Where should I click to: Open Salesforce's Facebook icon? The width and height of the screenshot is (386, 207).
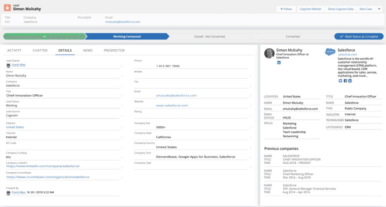coord(345,81)
